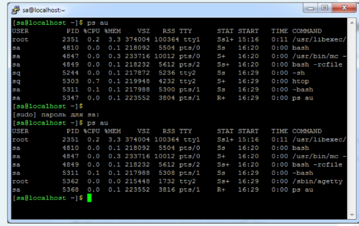
Task: Select PID 5303 in the process list
Action: [x=71, y=82]
